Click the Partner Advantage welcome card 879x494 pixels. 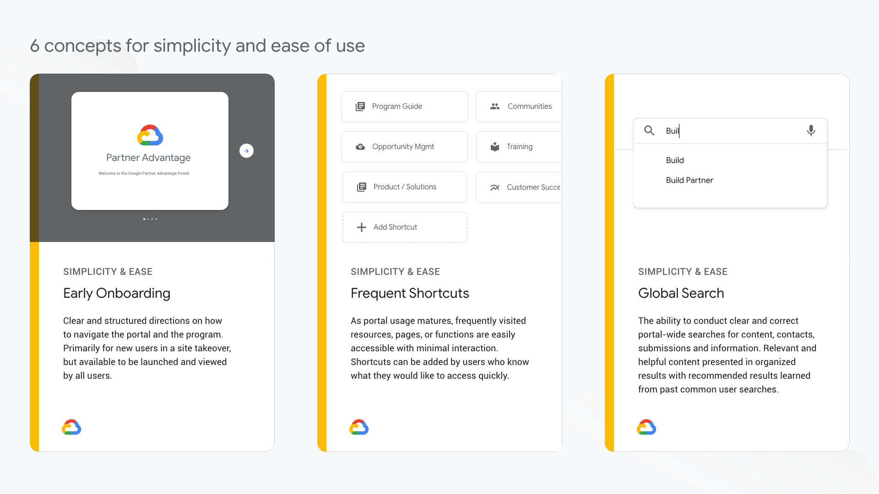[150, 151]
